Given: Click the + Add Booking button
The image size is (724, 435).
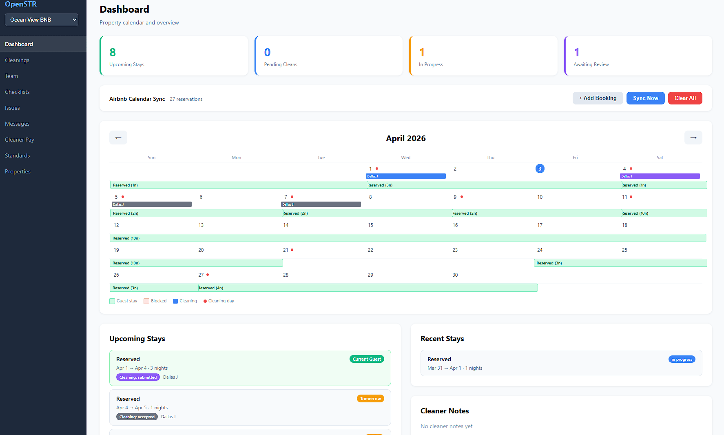Looking at the screenshot, I should coord(598,98).
